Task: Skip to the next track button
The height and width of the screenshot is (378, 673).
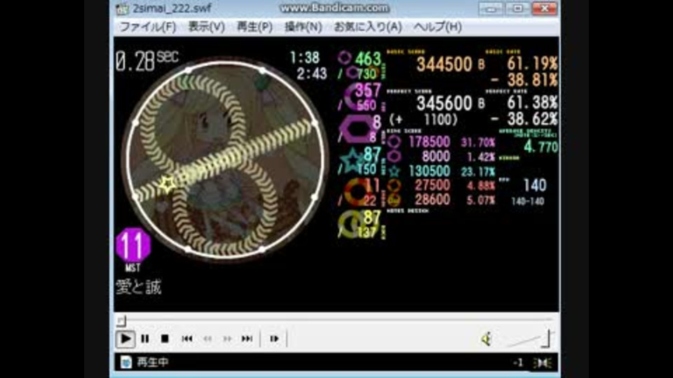Action: coord(247,339)
